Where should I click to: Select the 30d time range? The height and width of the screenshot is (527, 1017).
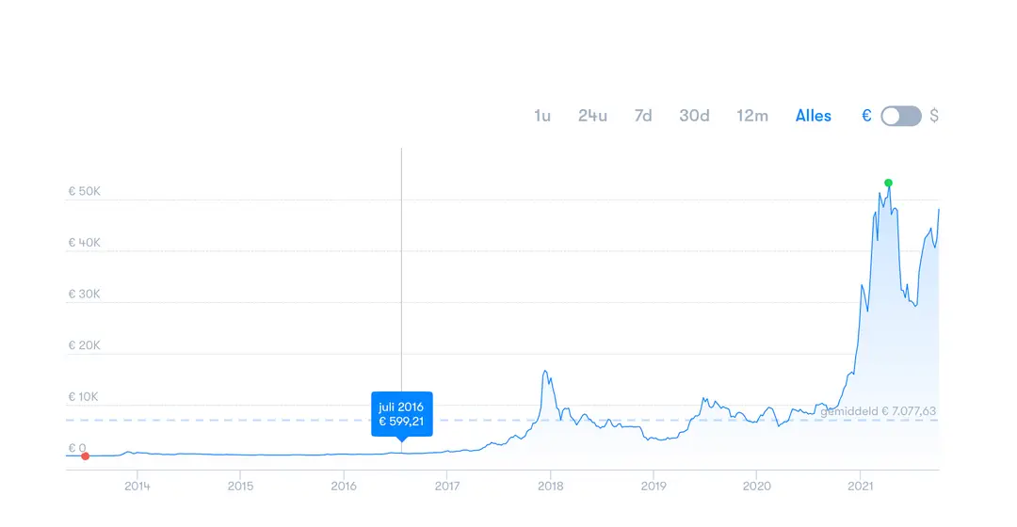click(x=694, y=116)
